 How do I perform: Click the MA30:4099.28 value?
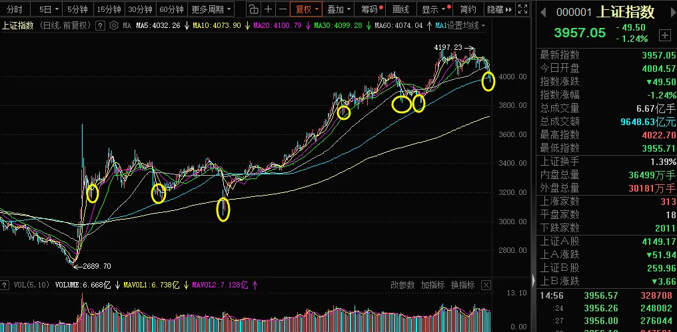coord(338,26)
